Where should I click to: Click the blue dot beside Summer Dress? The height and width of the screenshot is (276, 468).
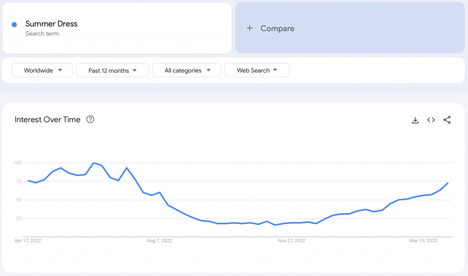[x=14, y=25]
